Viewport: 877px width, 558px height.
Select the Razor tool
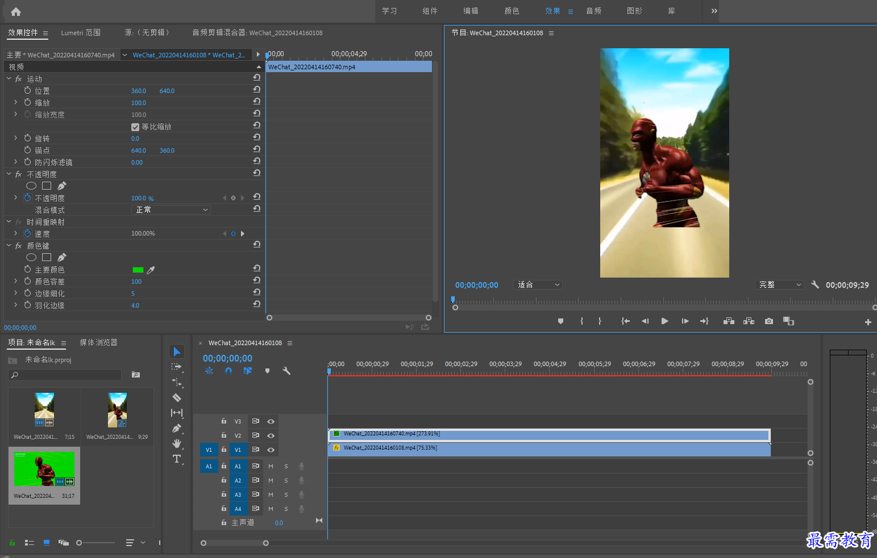tap(177, 398)
